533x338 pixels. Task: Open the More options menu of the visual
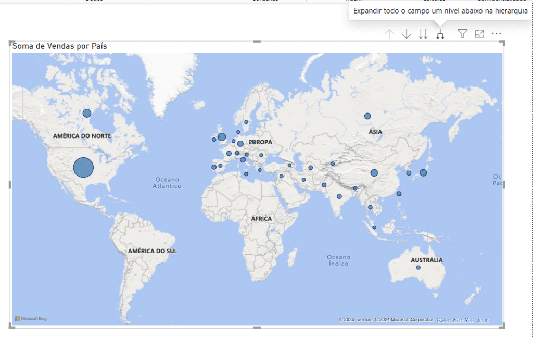pos(496,33)
